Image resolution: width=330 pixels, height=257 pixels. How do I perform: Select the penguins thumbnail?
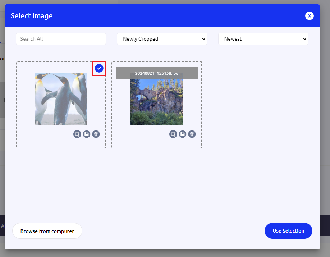coord(61,98)
